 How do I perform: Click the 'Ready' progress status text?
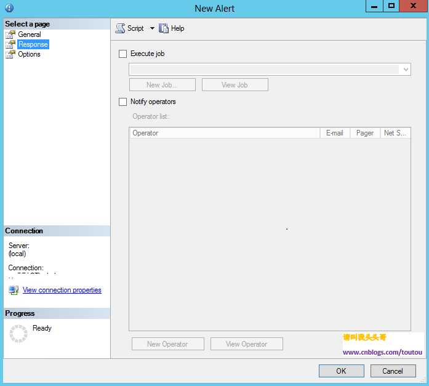[42, 328]
